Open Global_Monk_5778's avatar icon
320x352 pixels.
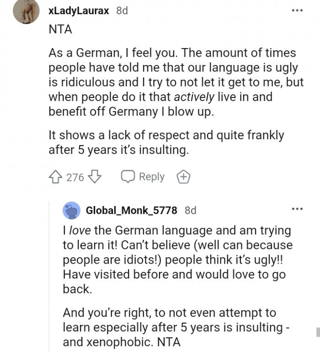(x=71, y=211)
